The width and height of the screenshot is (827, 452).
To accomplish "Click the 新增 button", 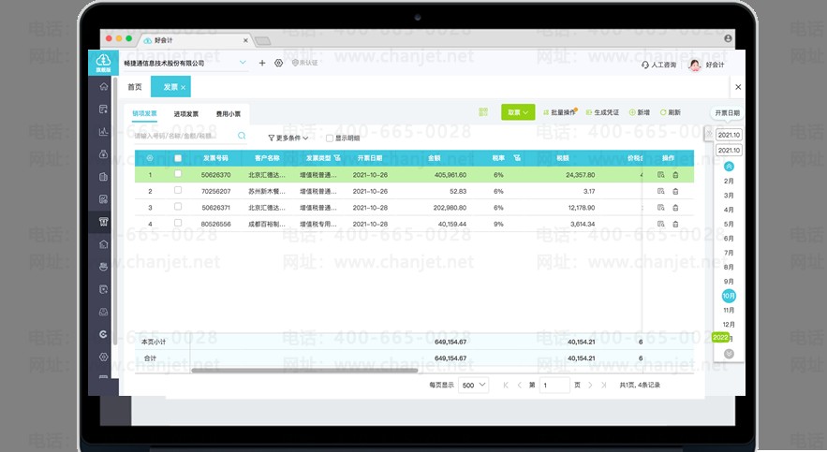I will point(640,112).
